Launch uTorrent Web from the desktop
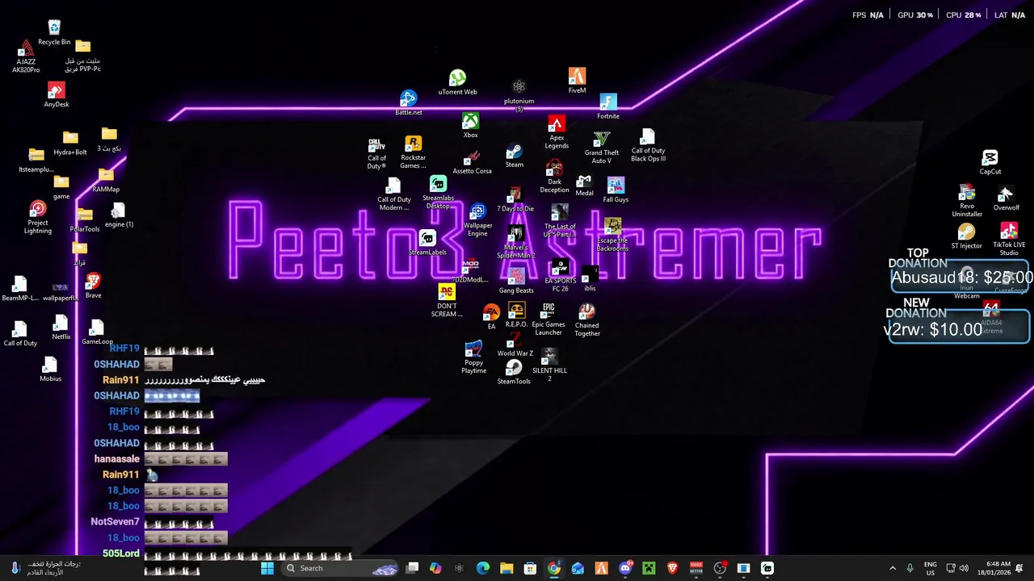The width and height of the screenshot is (1034, 581). coord(457,83)
